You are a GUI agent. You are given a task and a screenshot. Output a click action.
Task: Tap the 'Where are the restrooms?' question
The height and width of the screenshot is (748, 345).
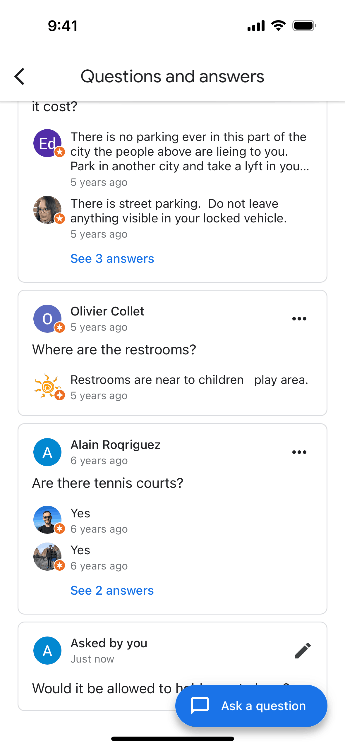(x=114, y=350)
